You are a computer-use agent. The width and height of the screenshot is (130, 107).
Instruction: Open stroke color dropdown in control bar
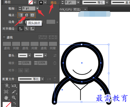(x=45, y=3)
